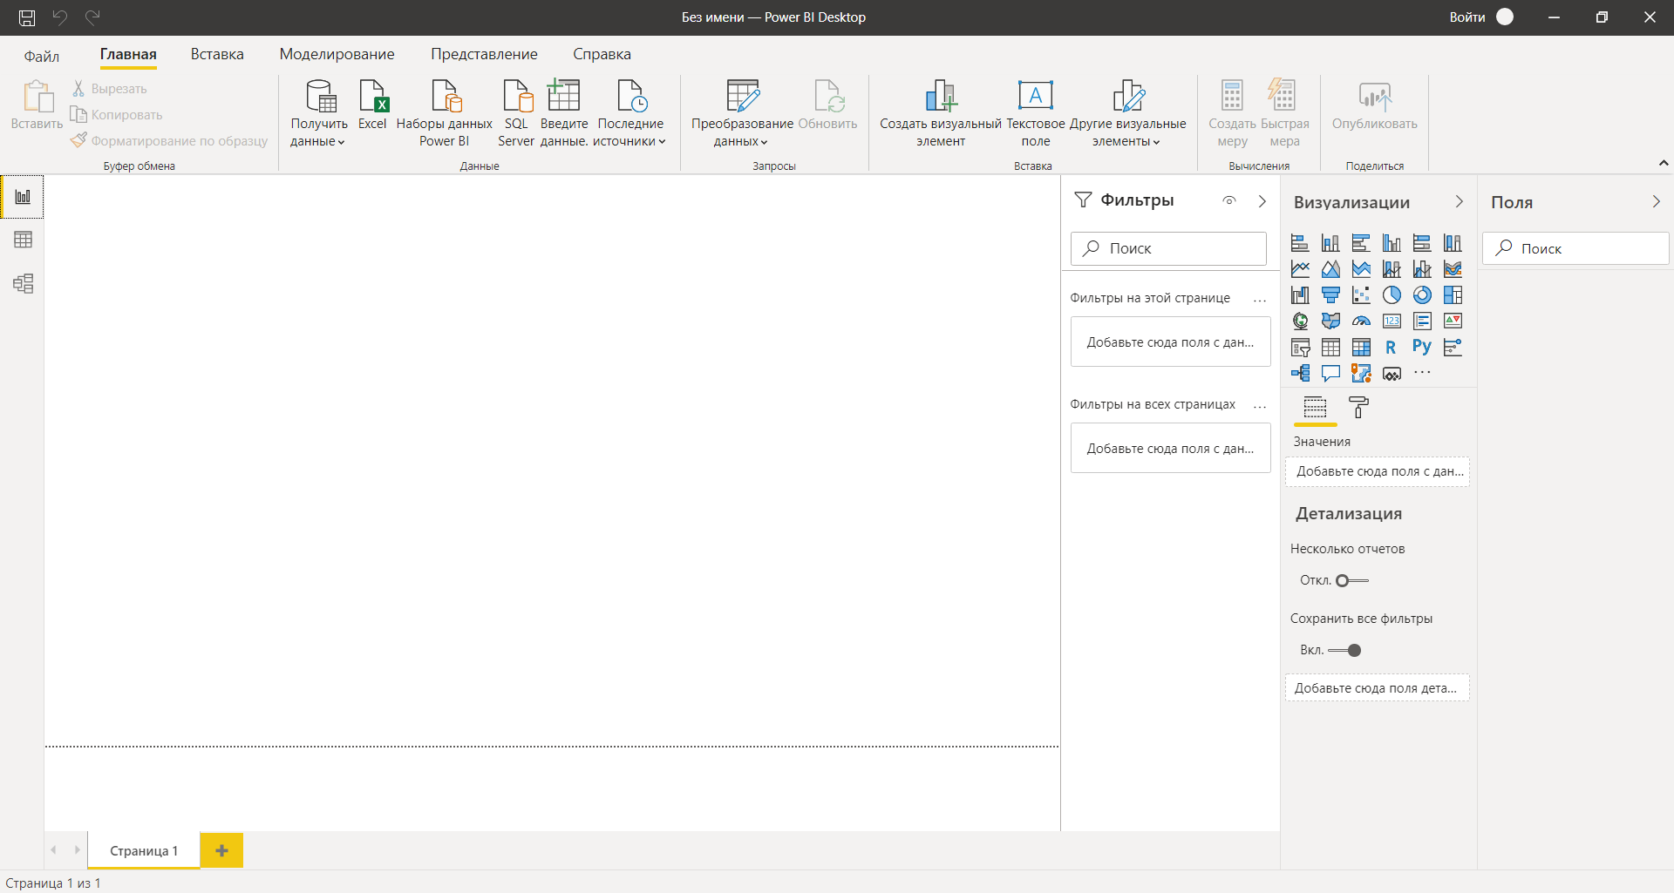Click Войти to sign in
This screenshot has height=893, width=1674.
point(1467,17)
